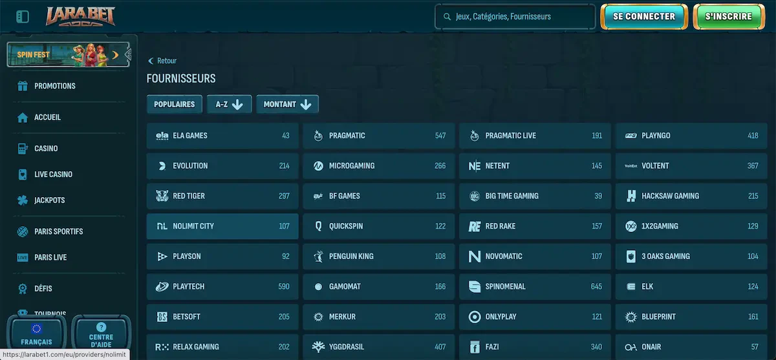Click the games search field
Viewport: 776px width, 360px height.
(x=515, y=17)
